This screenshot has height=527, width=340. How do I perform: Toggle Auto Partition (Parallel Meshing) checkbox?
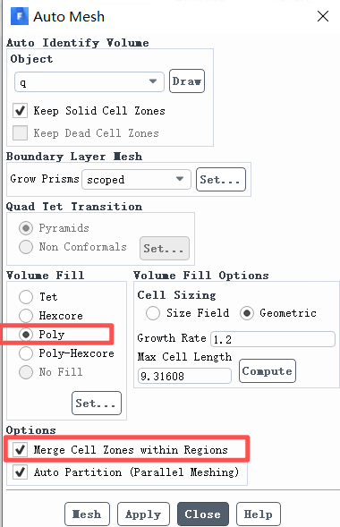point(20,472)
